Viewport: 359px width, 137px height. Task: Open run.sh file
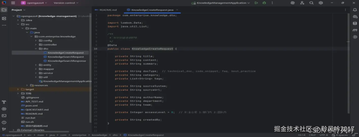[x=29, y=122]
